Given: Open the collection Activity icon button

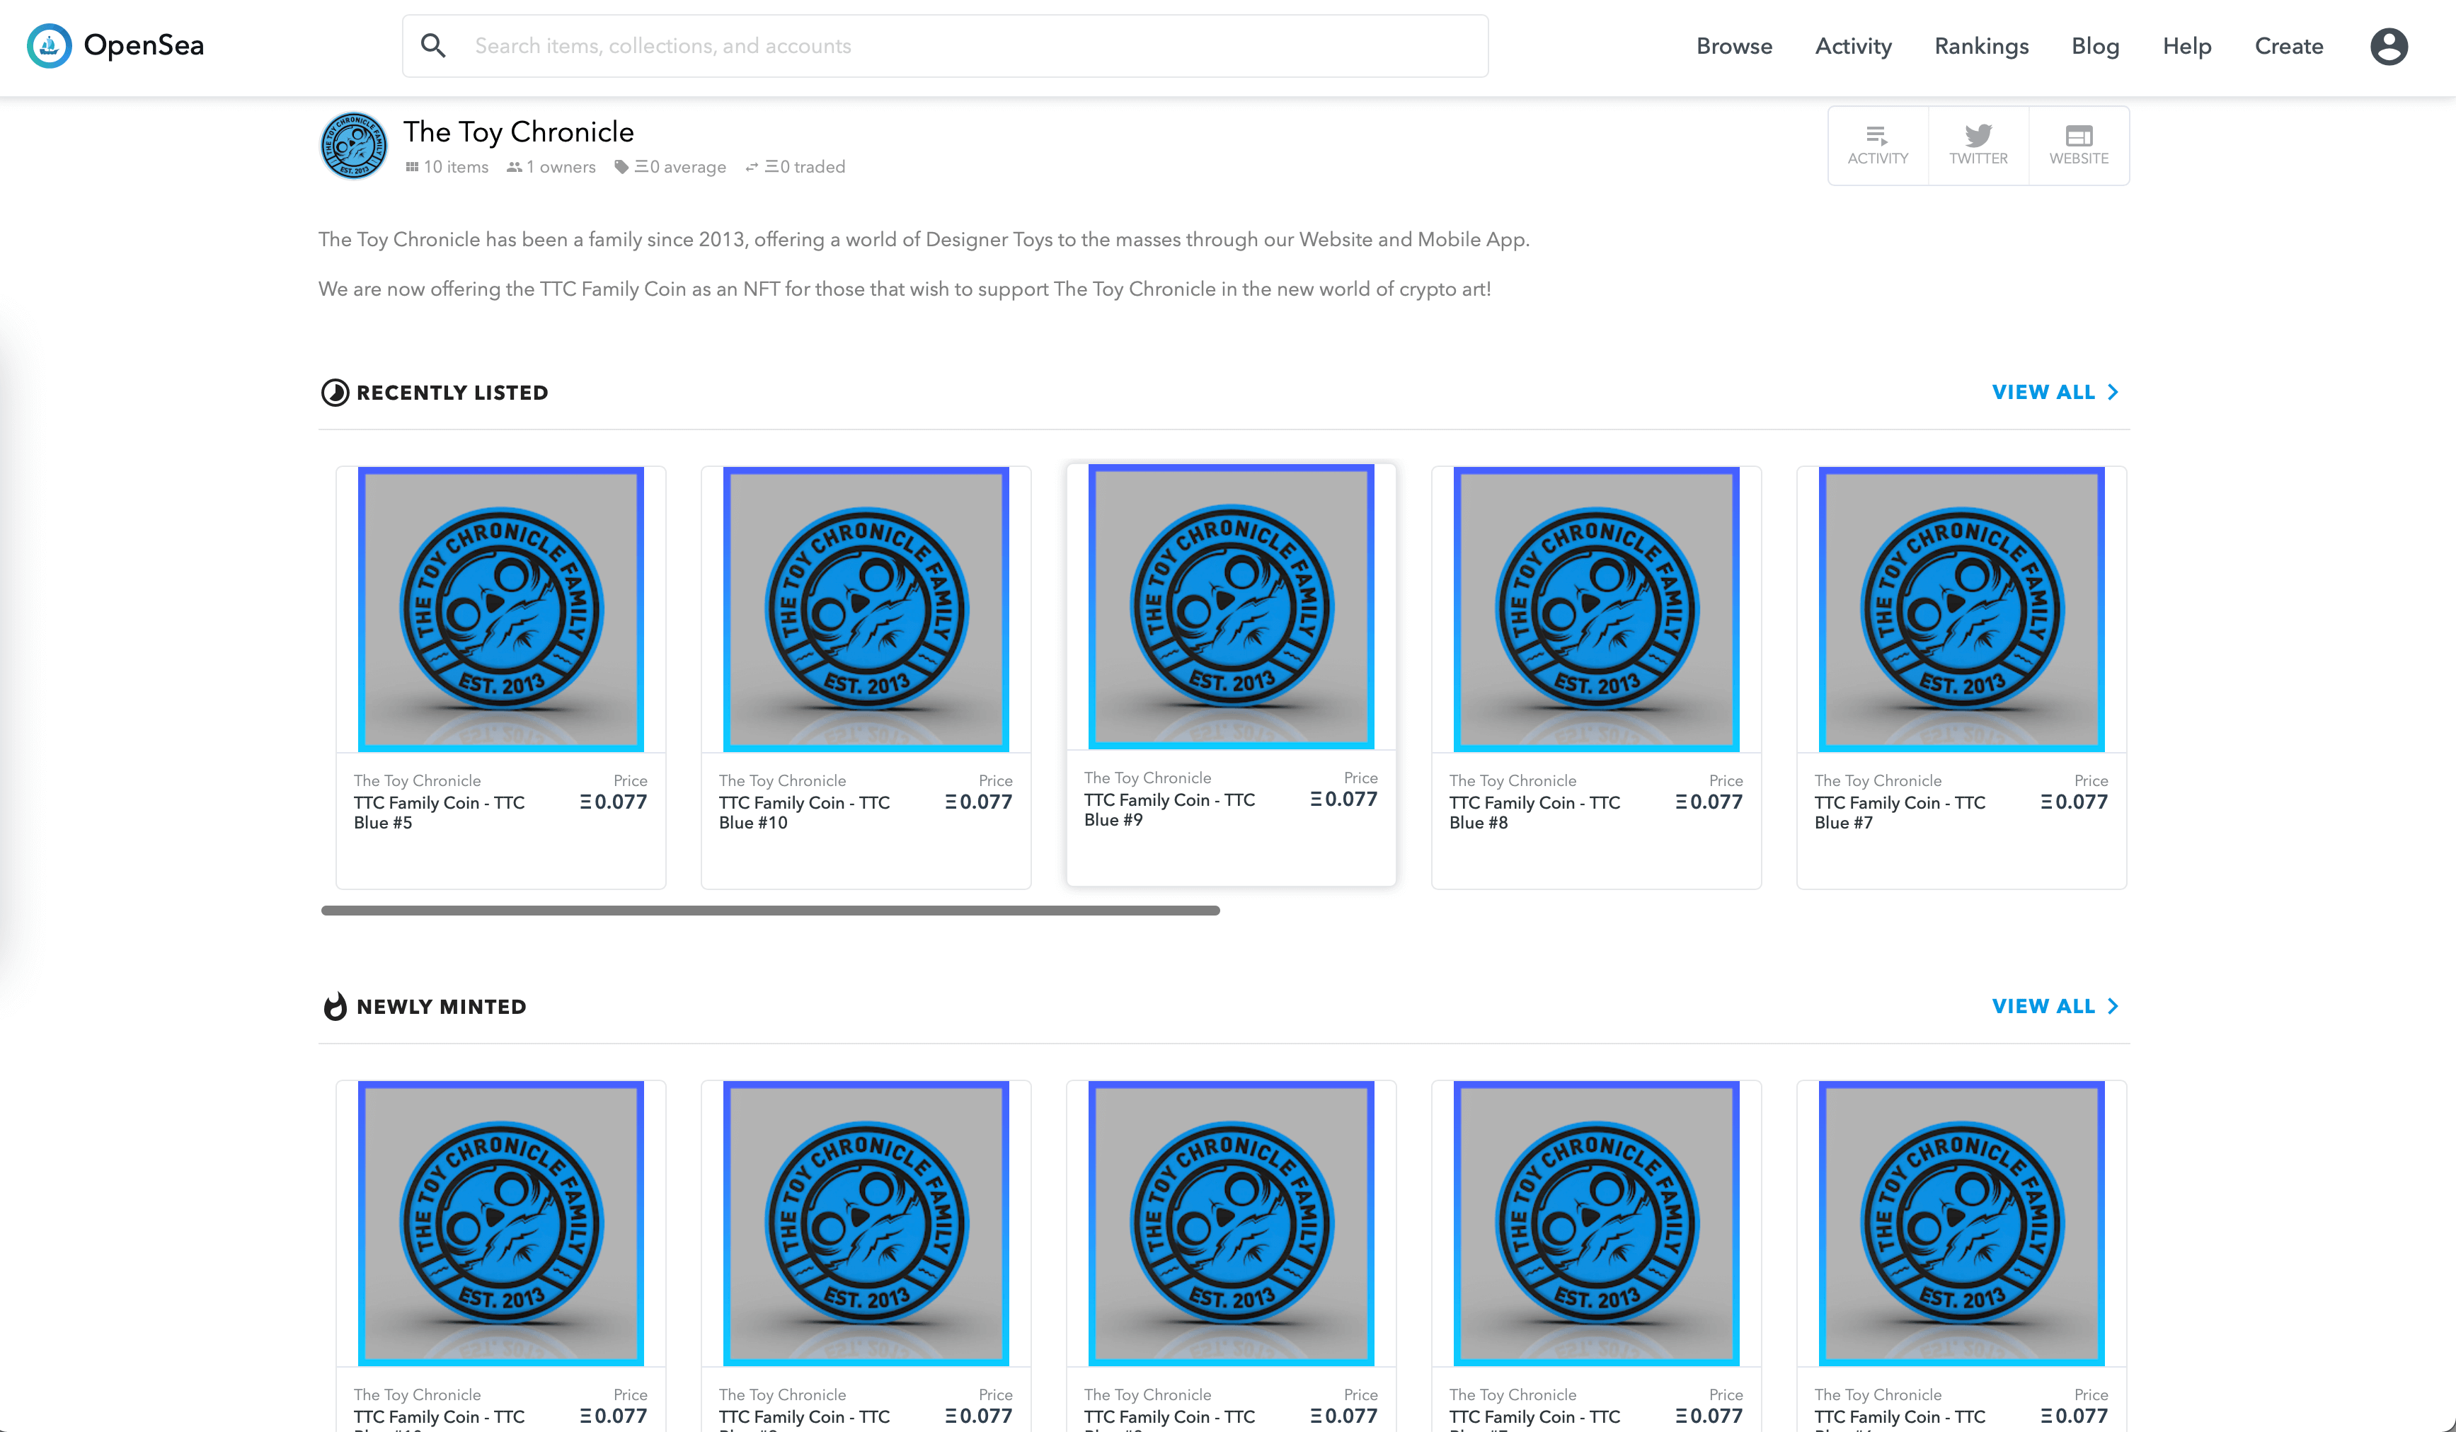Looking at the screenshot, I should tap(1877, 145).
